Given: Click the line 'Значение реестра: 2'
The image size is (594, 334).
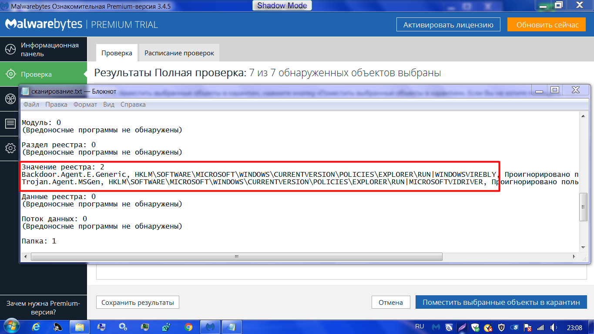Looking at the screenshot, I should click(x=63, y=167).
